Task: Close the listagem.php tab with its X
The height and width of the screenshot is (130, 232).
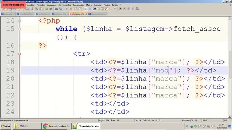Action: [86, 14]
